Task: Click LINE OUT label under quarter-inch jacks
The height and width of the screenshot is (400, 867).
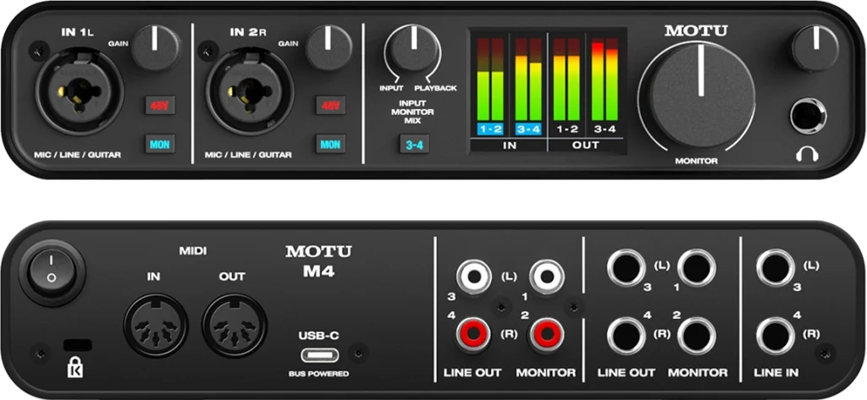Action: 627,373
